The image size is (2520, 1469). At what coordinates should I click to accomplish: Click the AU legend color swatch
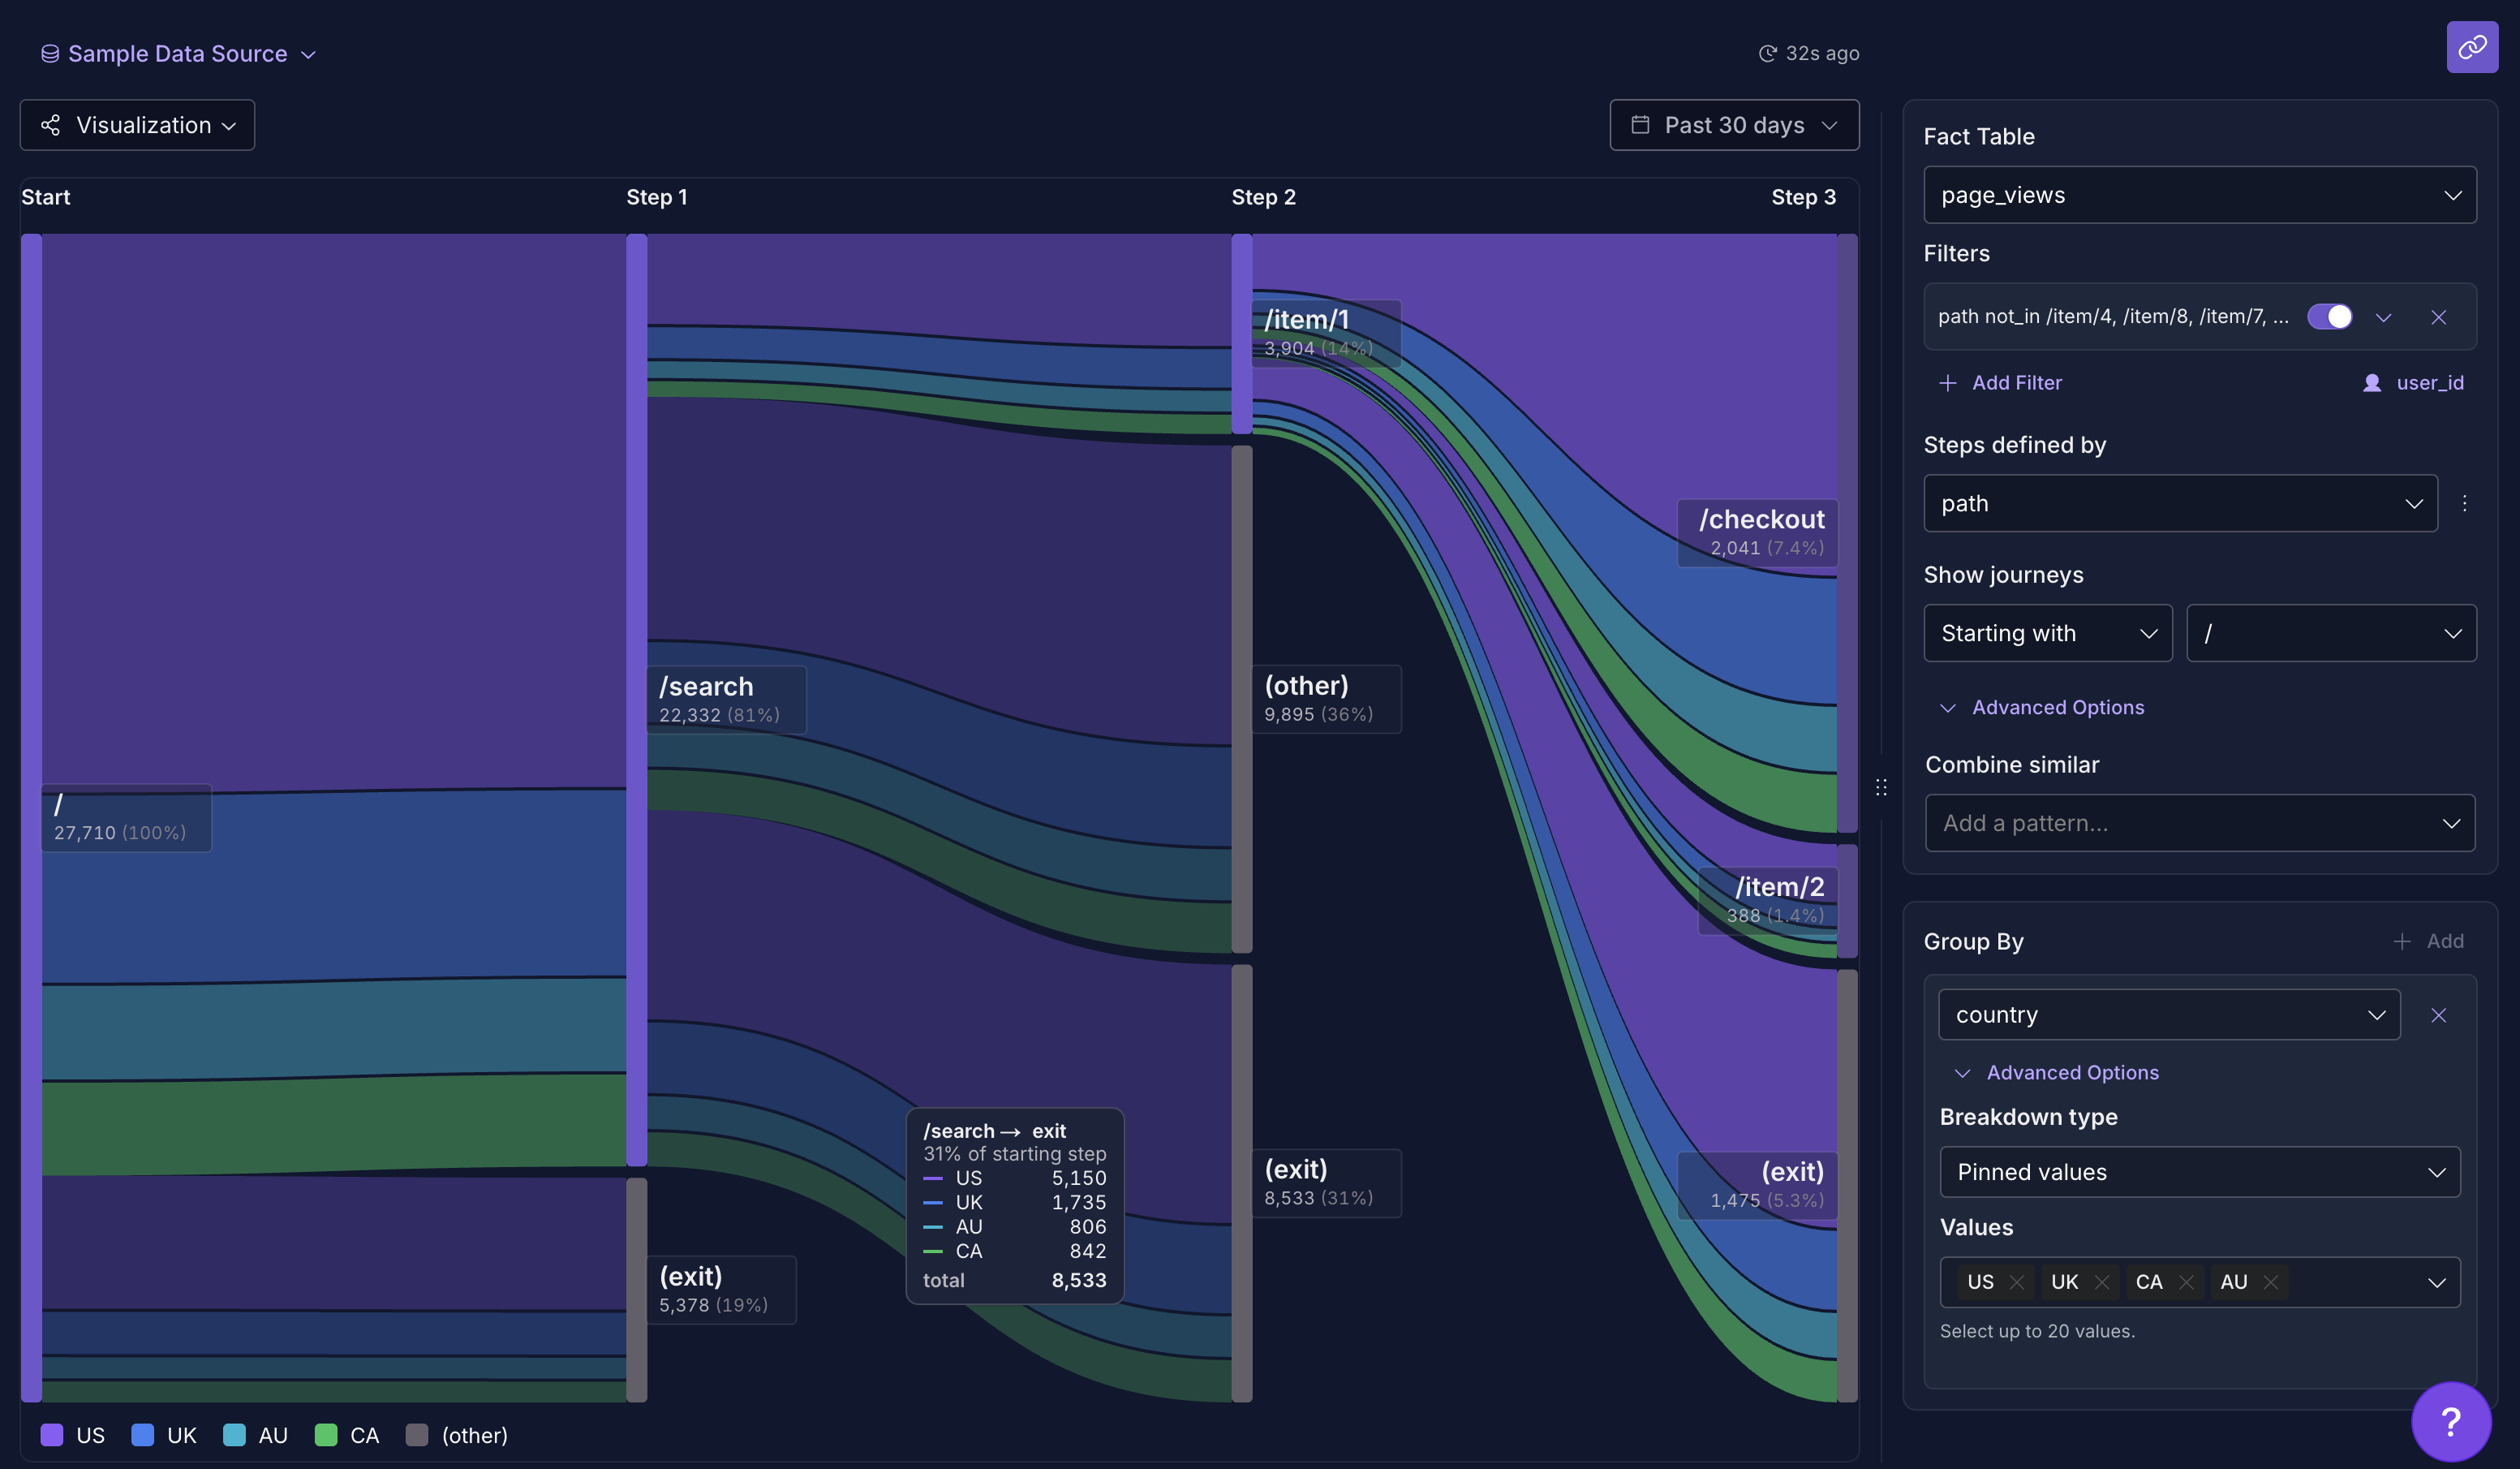pos(234,1435)
